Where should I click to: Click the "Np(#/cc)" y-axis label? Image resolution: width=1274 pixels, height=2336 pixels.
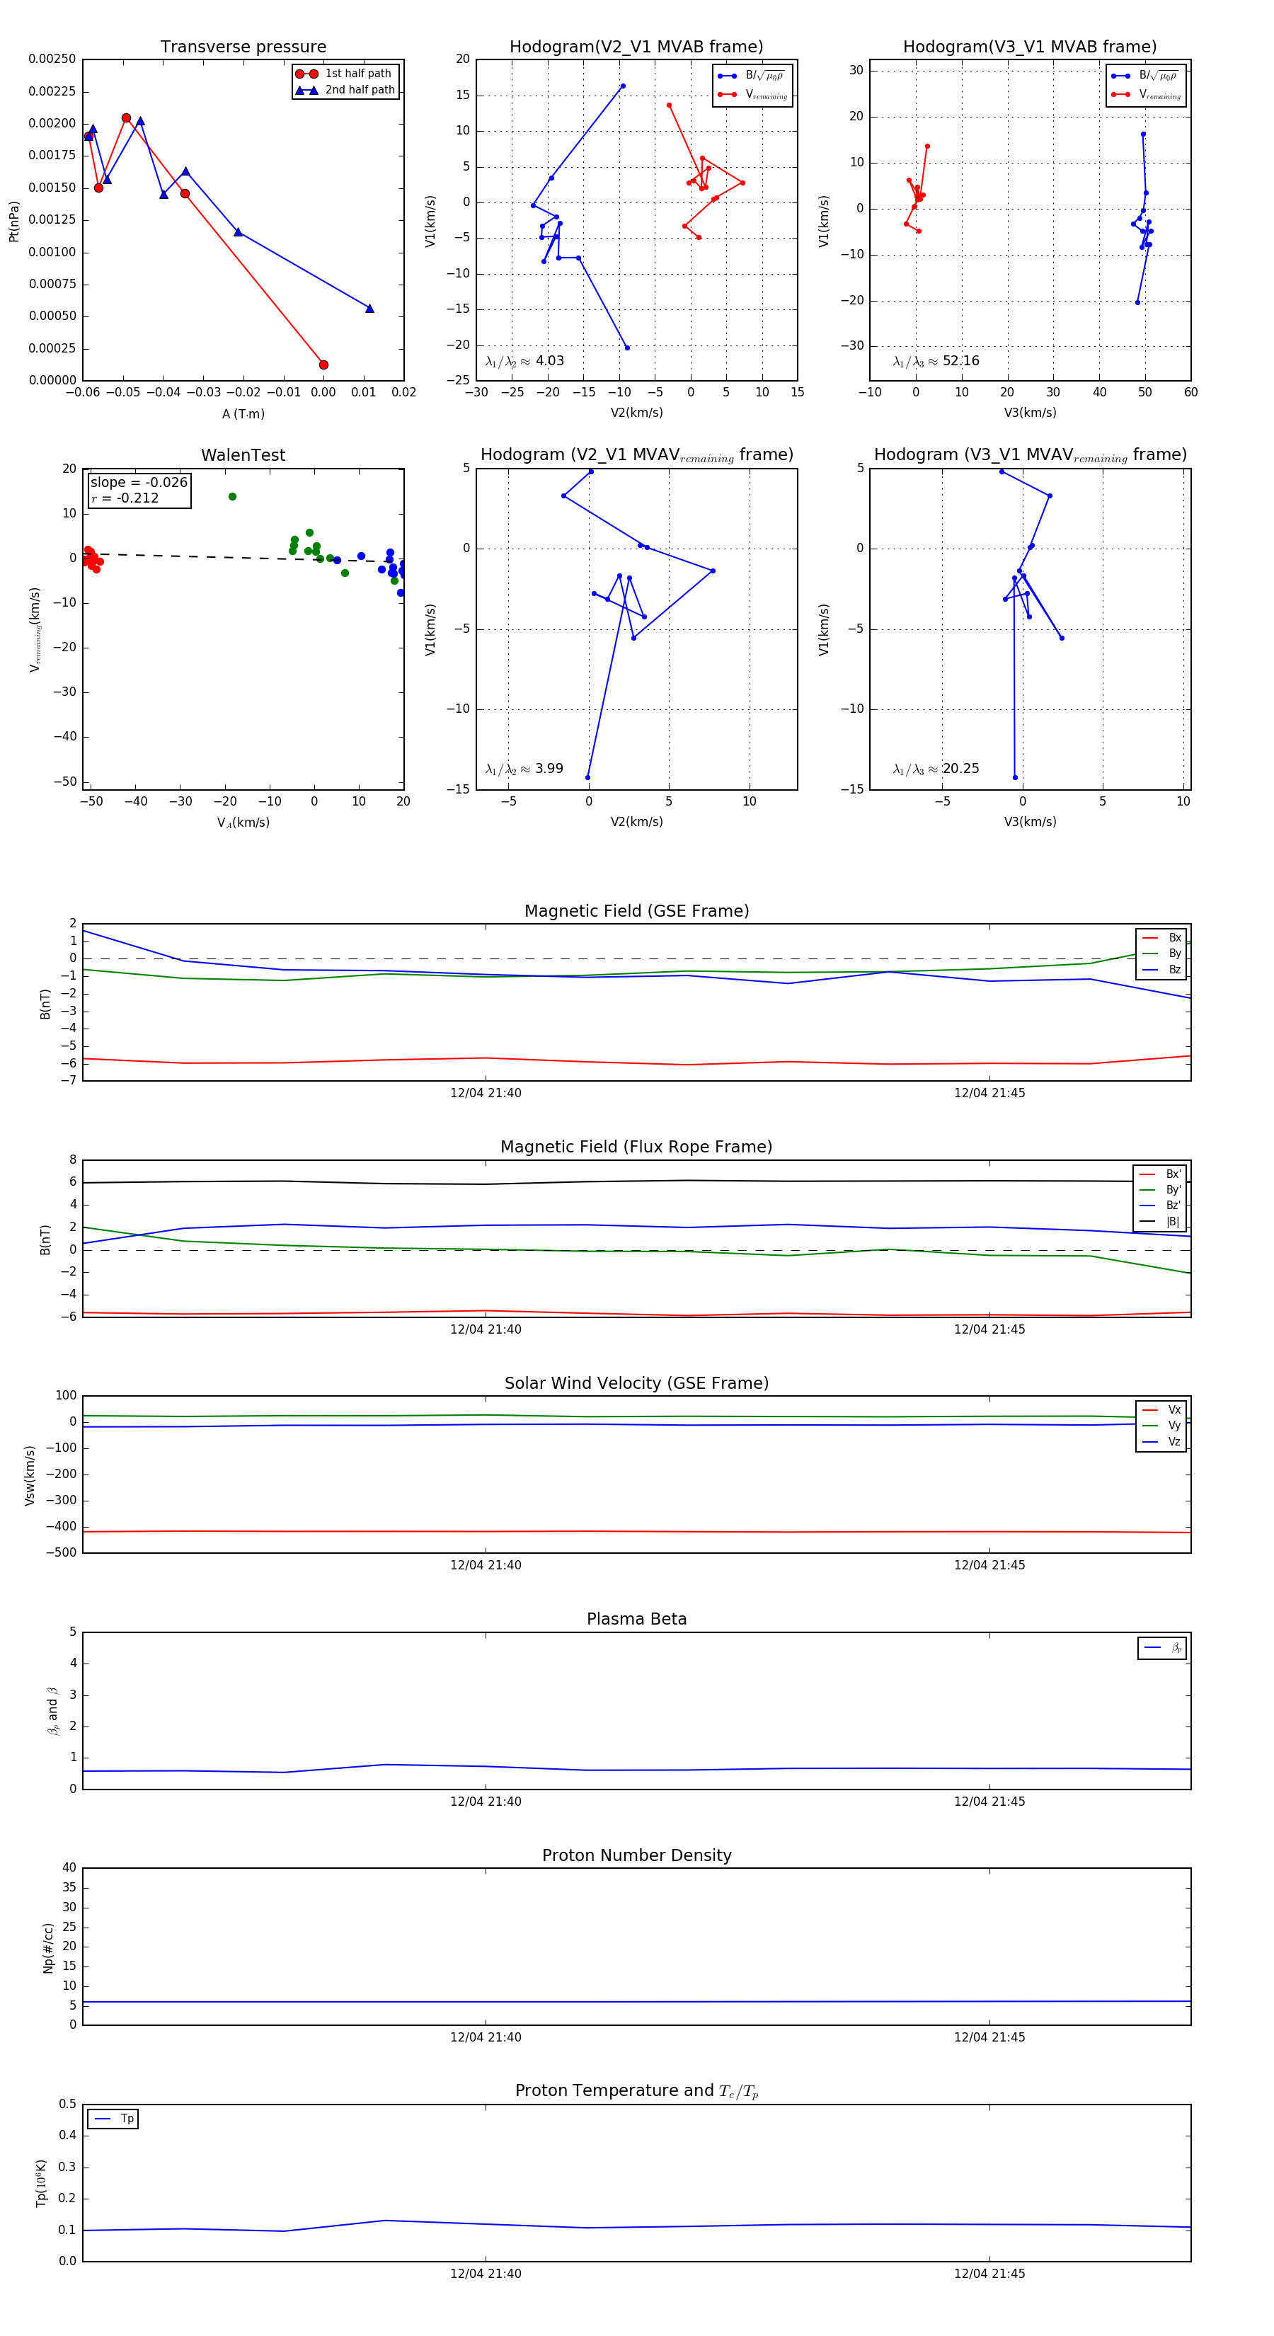[48, 1948]
